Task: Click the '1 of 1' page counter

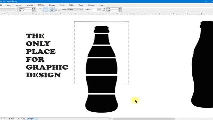Action: pos(12,119)
